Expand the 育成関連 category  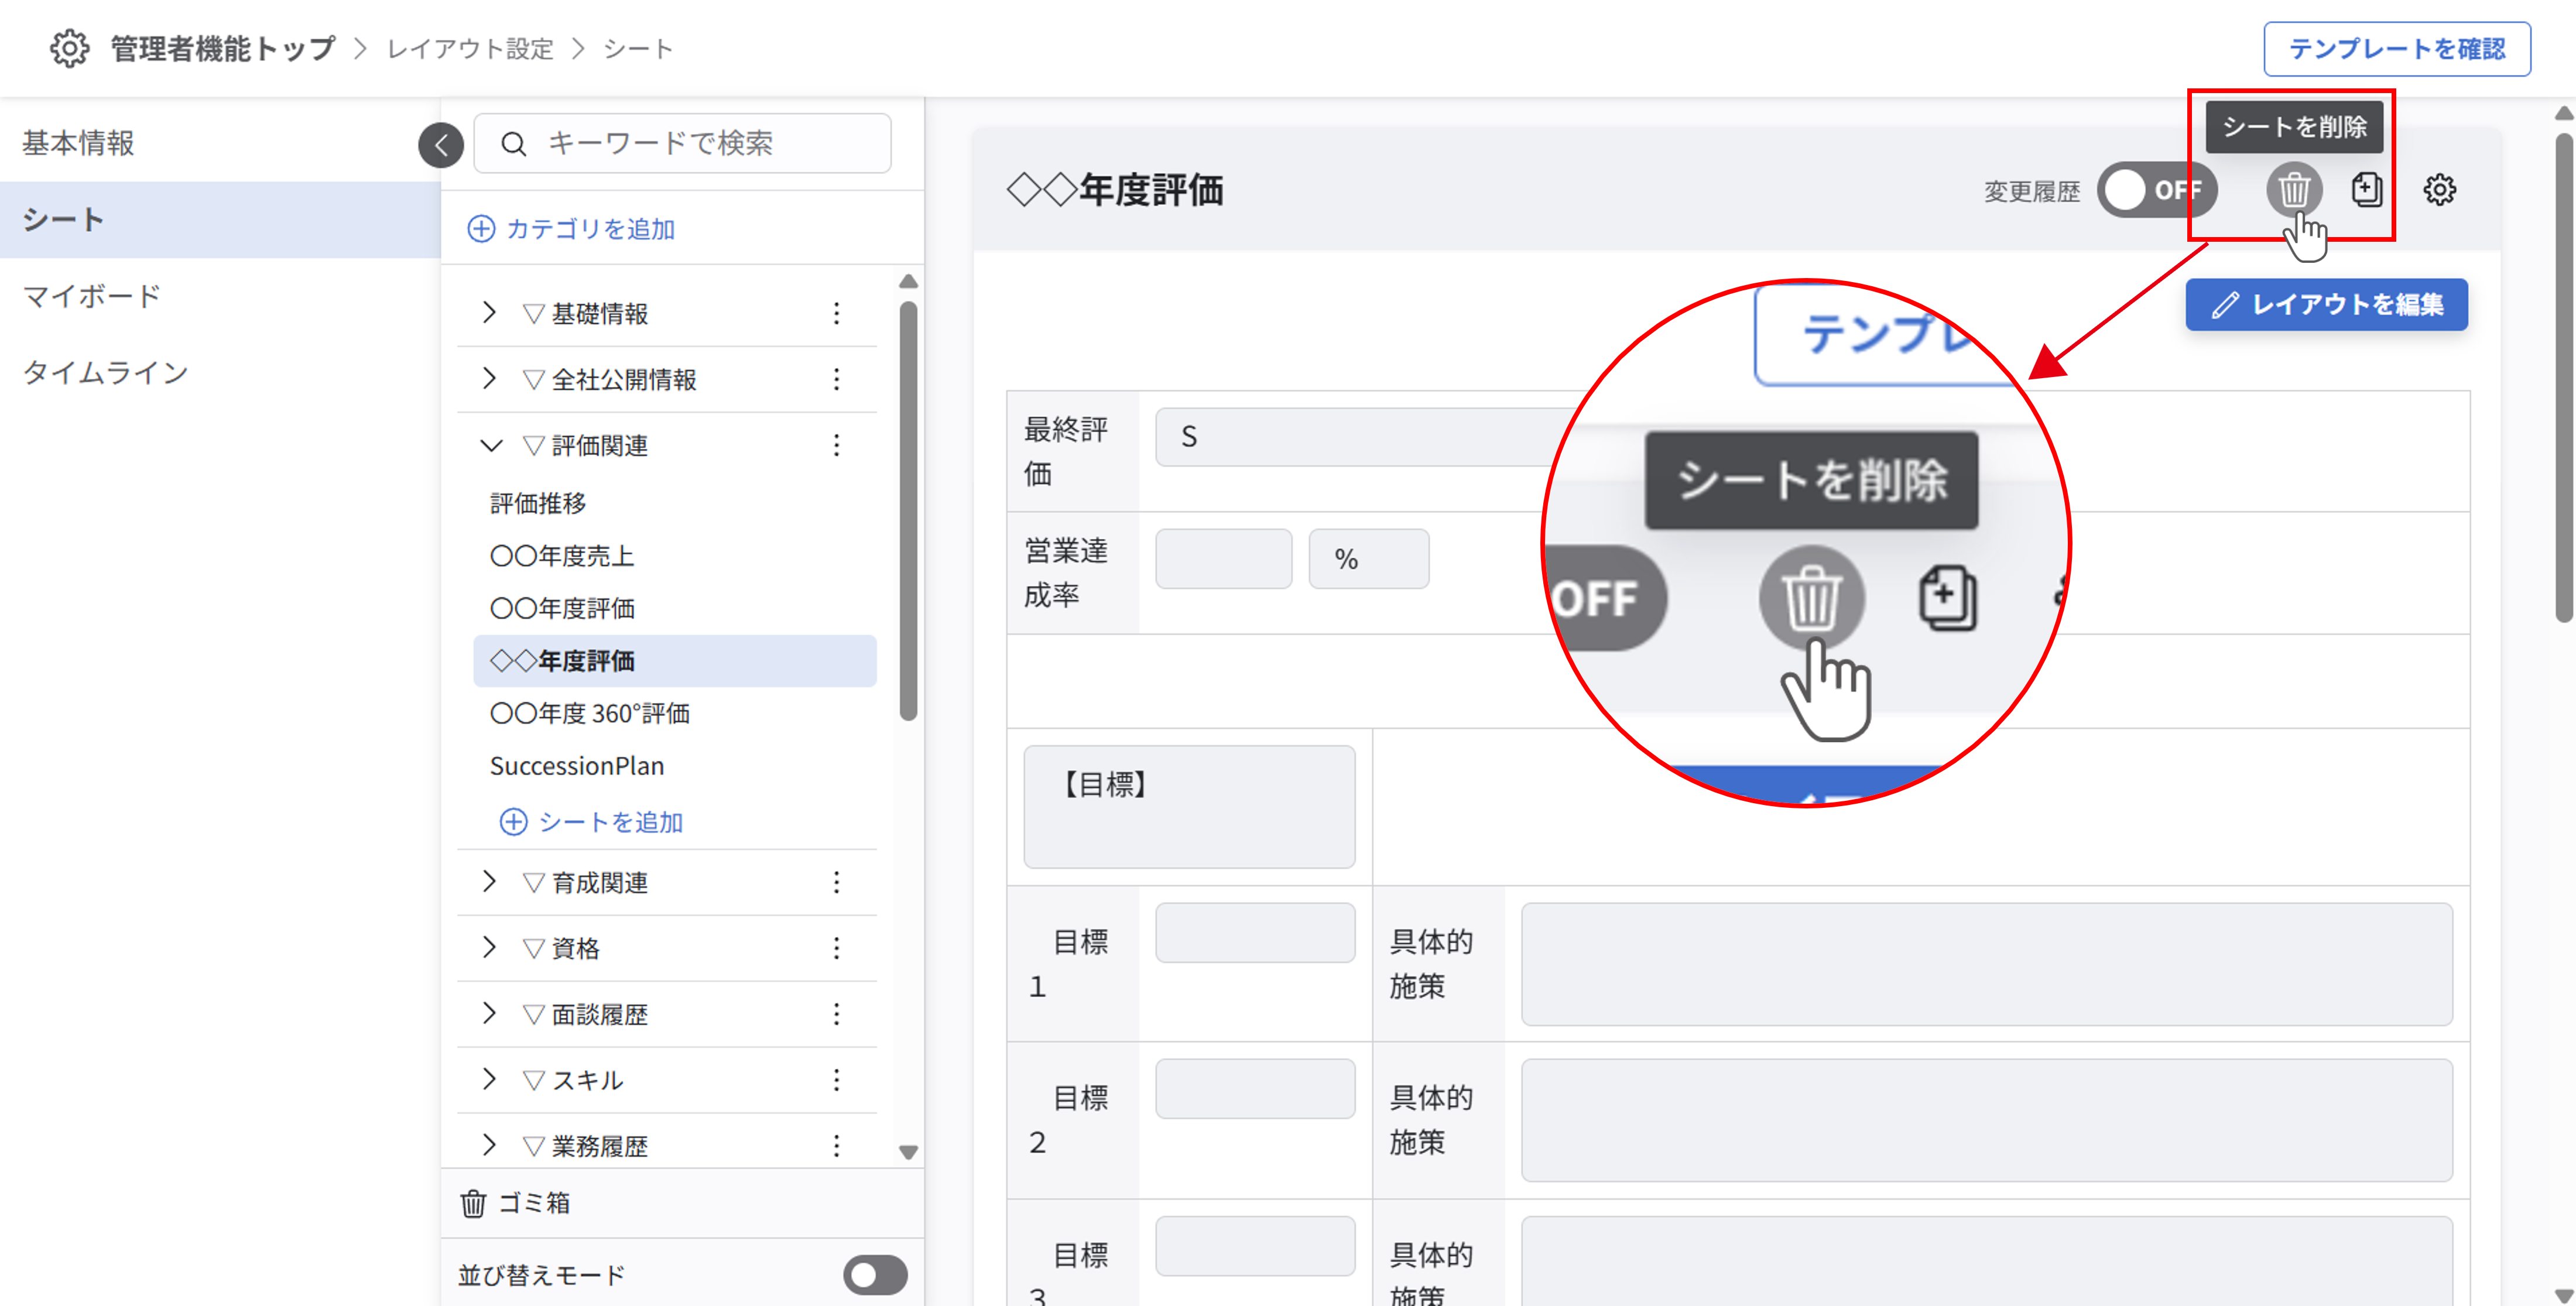(489, 882)
